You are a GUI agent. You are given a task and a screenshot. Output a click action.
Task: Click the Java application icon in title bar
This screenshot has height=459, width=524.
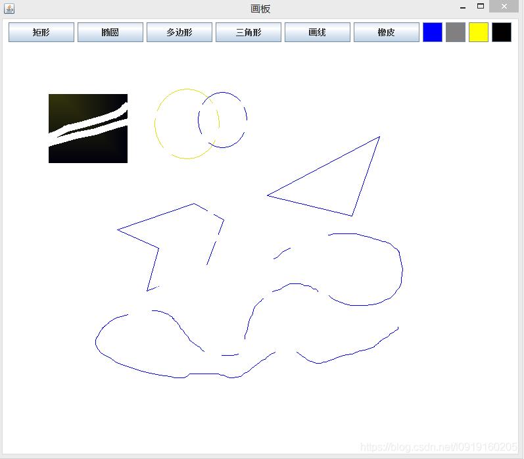tap(9, 9)
